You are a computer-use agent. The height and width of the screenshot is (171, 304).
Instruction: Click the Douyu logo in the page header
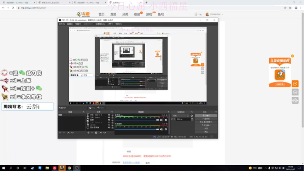83,14
